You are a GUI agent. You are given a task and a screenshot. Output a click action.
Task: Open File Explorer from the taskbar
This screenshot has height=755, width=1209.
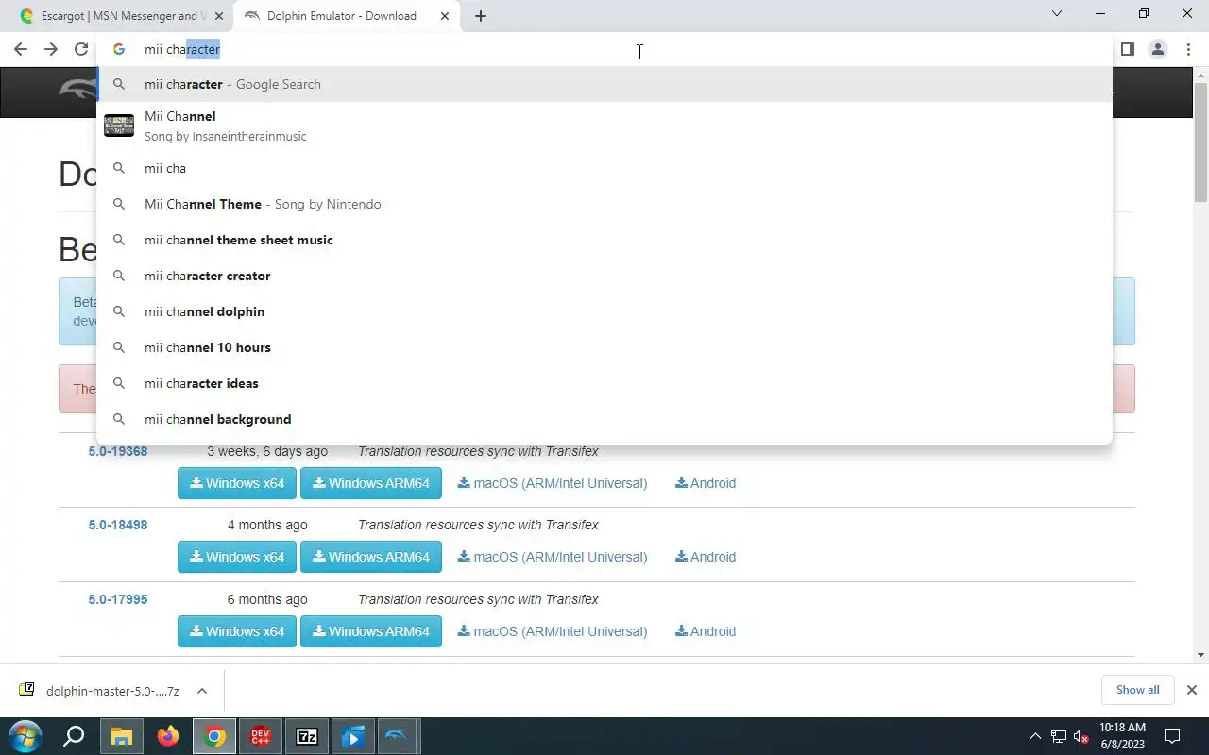pyautogui.click(x=122, y=736)
